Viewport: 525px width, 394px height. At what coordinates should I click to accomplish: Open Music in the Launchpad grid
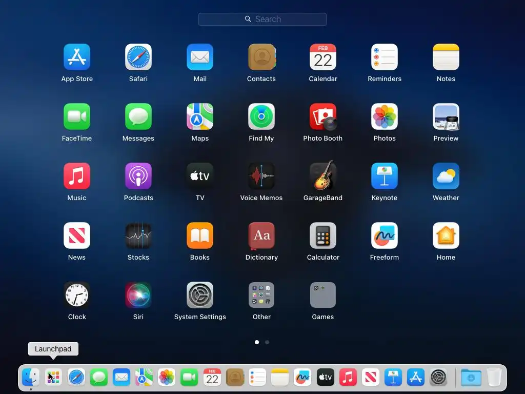[x=77, y=176]
